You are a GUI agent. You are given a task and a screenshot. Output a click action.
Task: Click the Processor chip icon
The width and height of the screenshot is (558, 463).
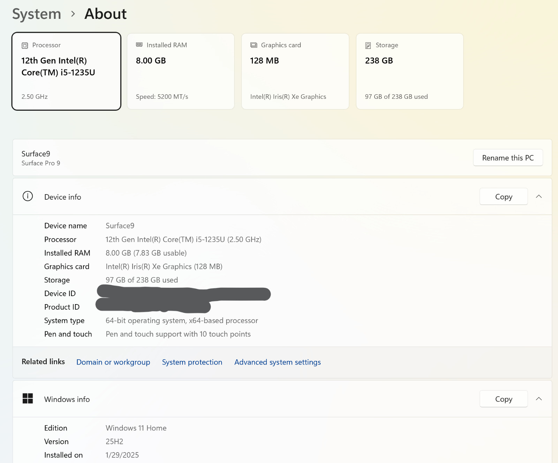pyautogui.click(x=25, y=45)
